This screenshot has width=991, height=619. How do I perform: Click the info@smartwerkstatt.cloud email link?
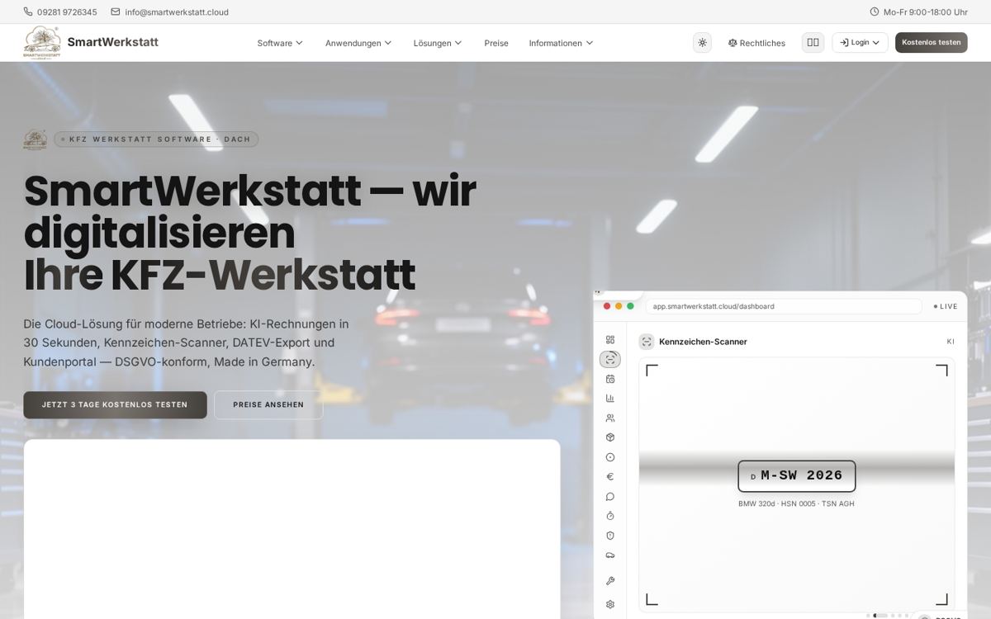tap(177, 12)
